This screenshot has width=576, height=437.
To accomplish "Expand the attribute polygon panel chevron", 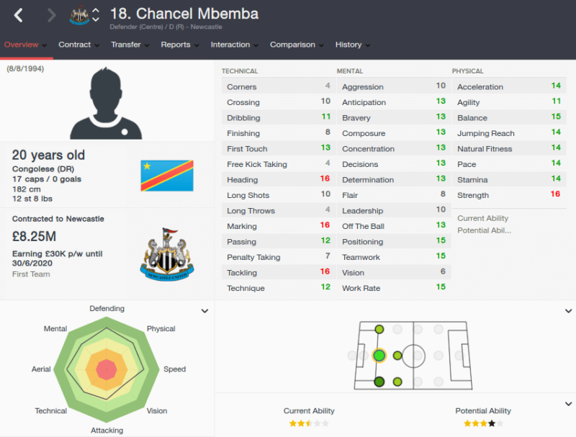I will pos(204,311).
